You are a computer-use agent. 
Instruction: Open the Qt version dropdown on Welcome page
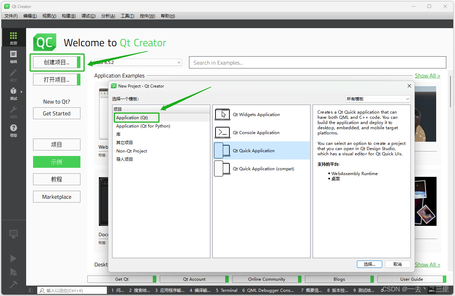pos(138,63)
